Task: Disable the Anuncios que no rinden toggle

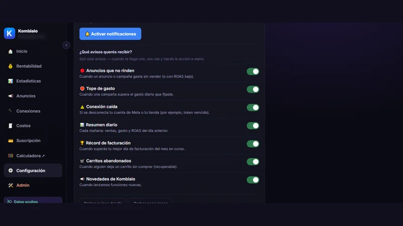Action: click(x=253, y=71)
